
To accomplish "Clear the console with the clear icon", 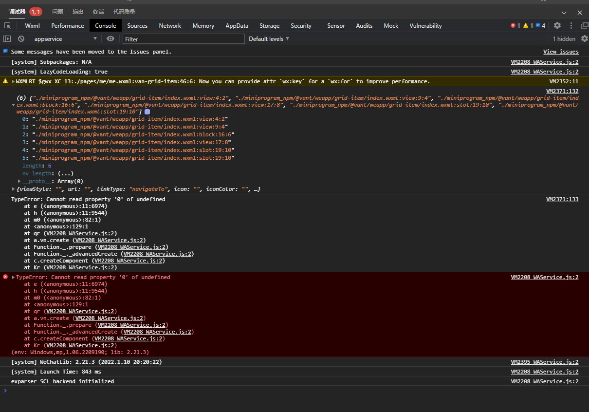I will [x=20, y=38].
